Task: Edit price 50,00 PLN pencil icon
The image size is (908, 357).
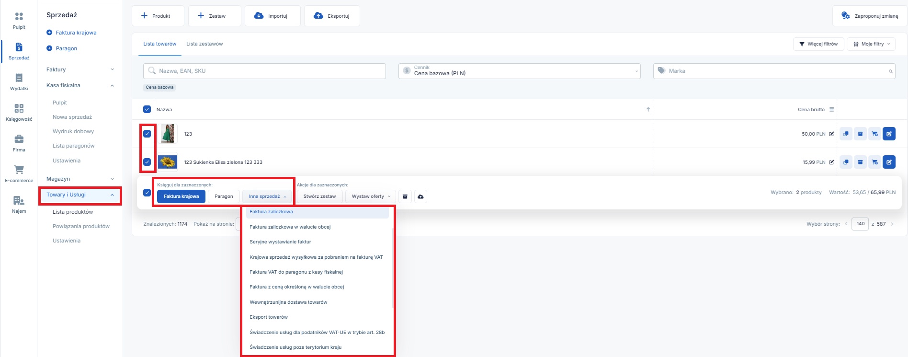Action: [832, 134]
